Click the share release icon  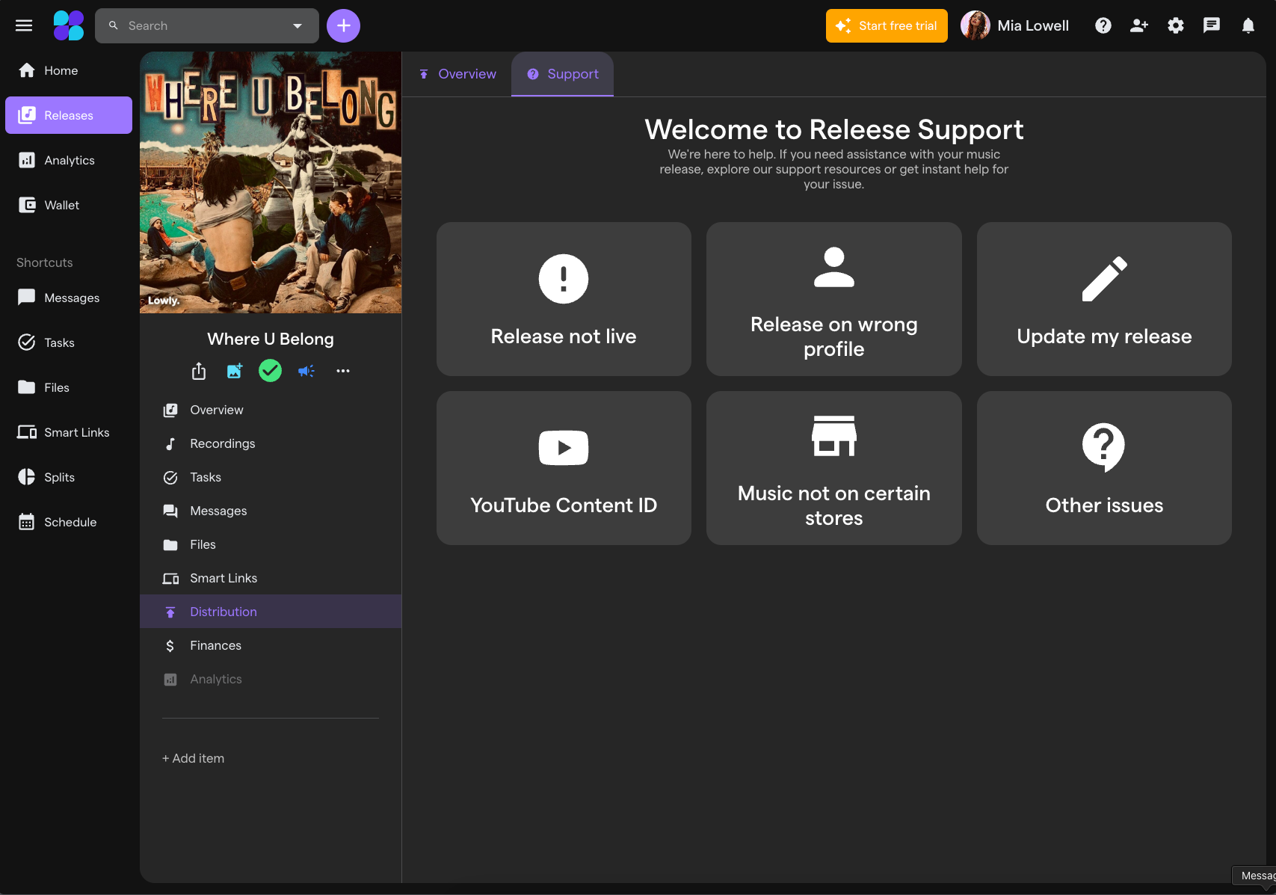pos(199,371)
